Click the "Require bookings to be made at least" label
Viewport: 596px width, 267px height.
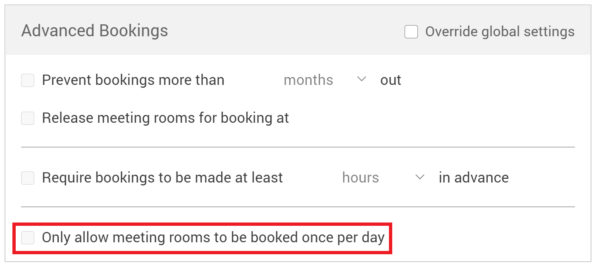tap(162, 178)
